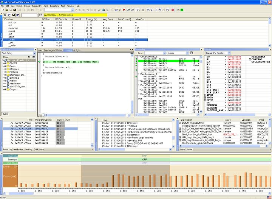The width and height of the screenshot is (272, 199).
Task: Click the profiler clear icon
Action: [x=9, y=15]
